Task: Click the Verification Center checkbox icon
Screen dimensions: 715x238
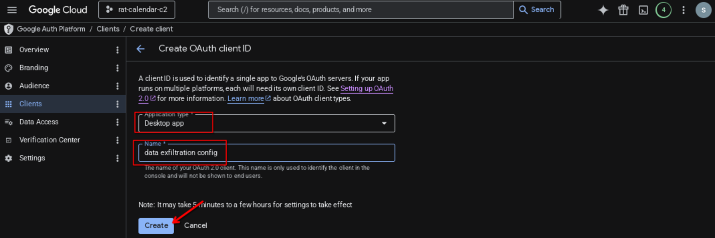Action: click(8, 140)
